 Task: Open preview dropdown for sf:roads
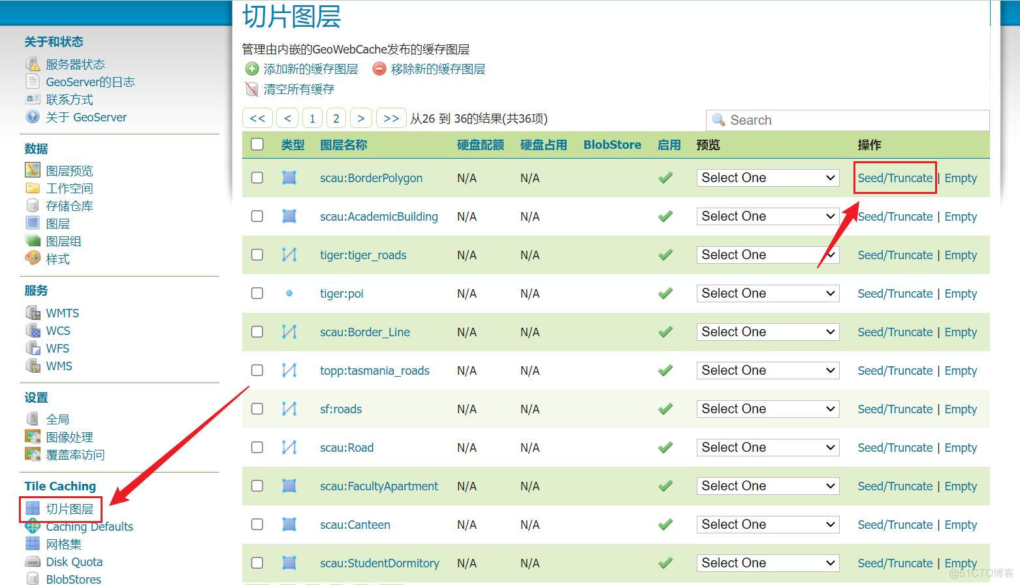[x=768, y=409]
